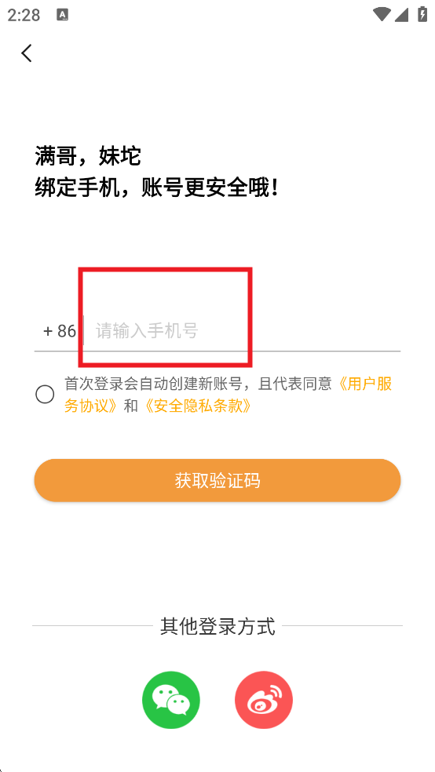This screenshot has height=772, width=435.
Task: Open the 《安全隐私条款》 link
Action: (197, 406)
